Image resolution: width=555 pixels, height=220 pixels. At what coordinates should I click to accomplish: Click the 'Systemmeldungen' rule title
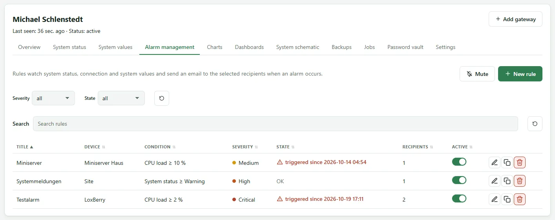39,181
